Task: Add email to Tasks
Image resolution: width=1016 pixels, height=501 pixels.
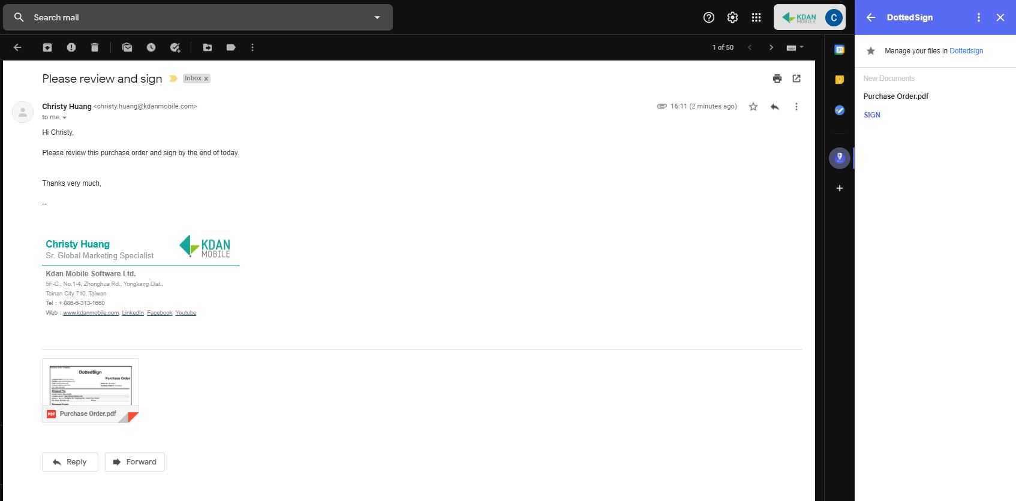Action: [x=175, y=47]
